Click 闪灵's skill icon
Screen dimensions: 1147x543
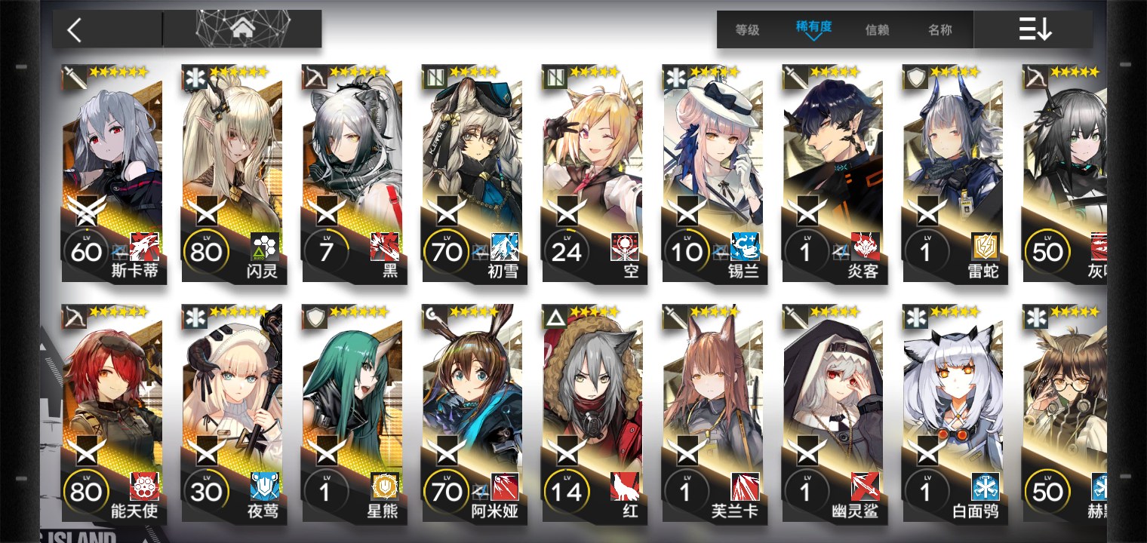[265, 247]
